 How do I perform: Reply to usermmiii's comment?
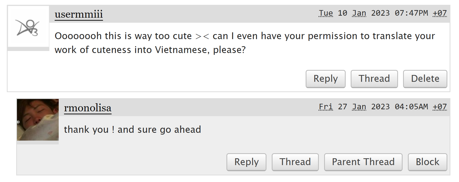pyautogui.click(x=325, y=79)
